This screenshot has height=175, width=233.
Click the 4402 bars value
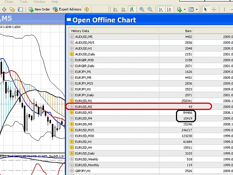(188, 37)
